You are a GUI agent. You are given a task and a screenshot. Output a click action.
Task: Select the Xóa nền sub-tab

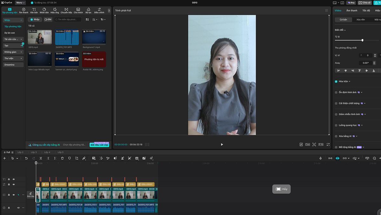(361, 19)
